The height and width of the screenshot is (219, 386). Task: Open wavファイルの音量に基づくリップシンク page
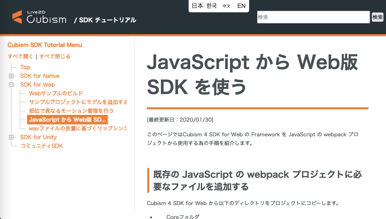pyautogui.click(x=78, y=128)
